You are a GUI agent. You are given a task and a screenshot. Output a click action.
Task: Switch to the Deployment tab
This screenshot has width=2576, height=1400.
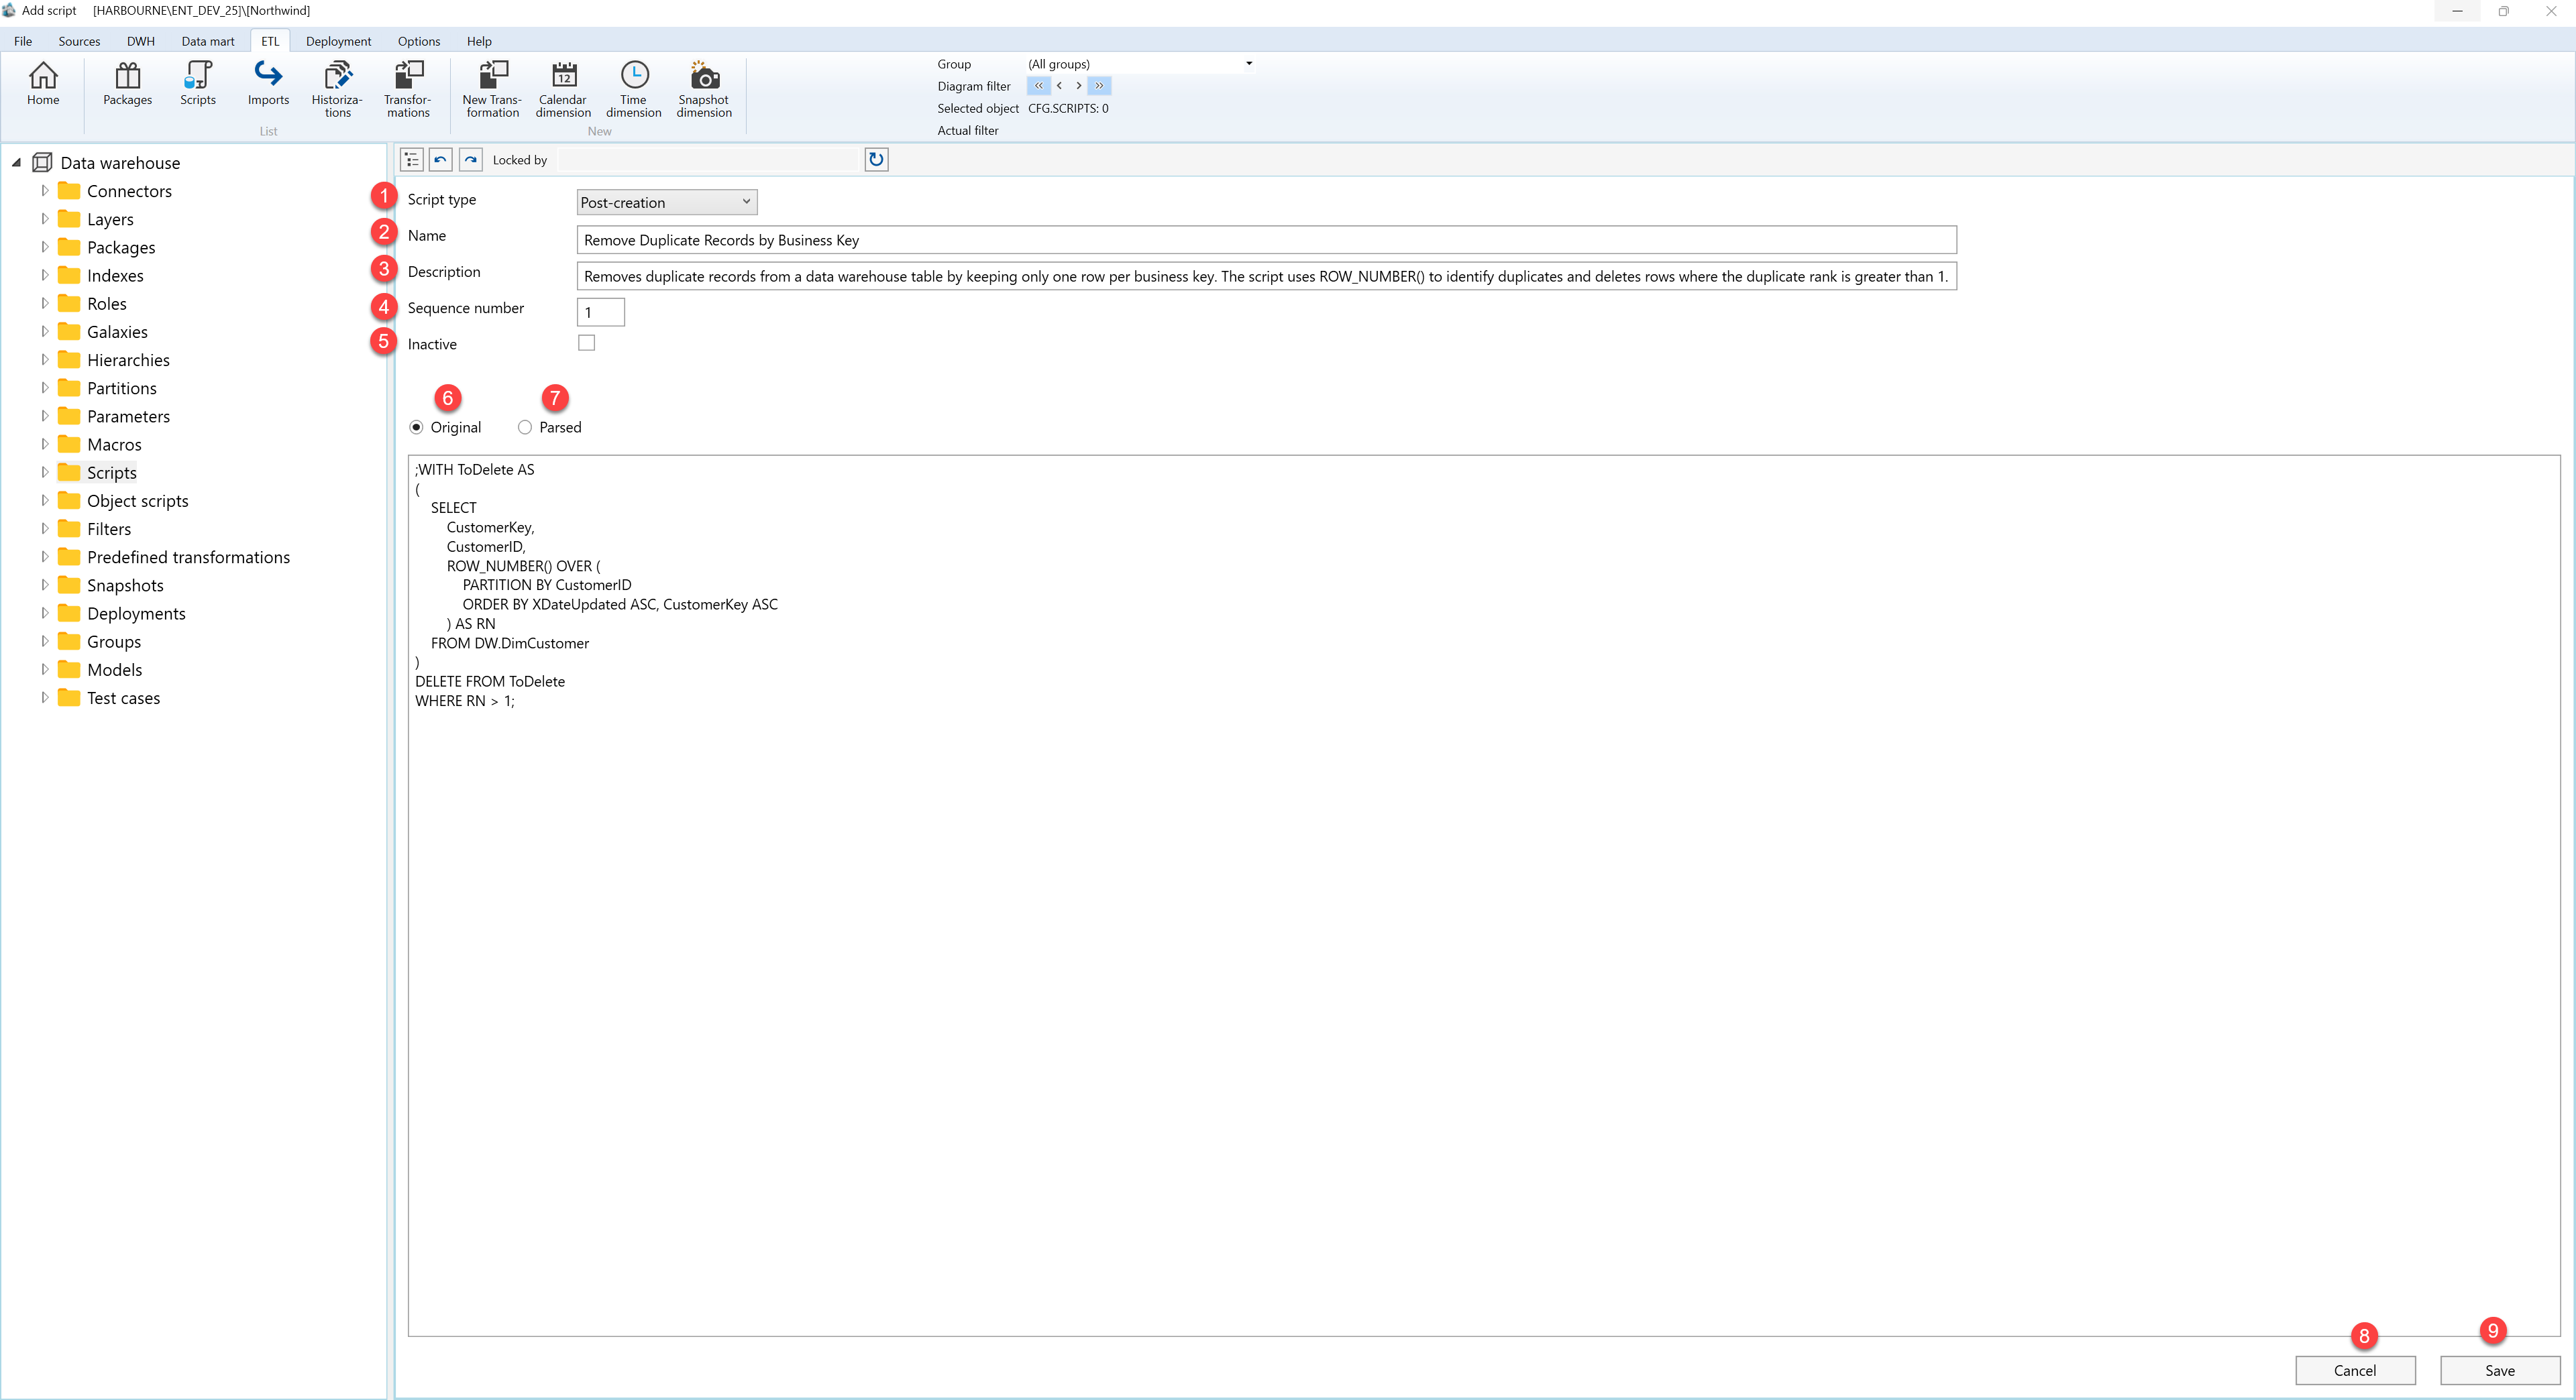click(x=338, y=41)
